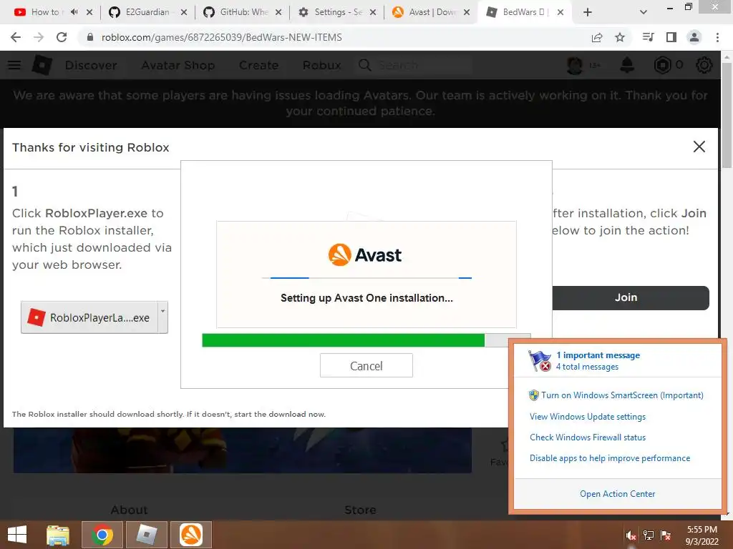Open the Windows Start button
The image size is (733, 549).
click(x=17, y=535)
